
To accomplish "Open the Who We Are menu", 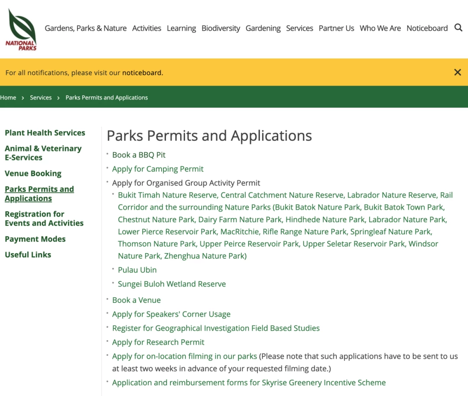I will click(380, 28).
